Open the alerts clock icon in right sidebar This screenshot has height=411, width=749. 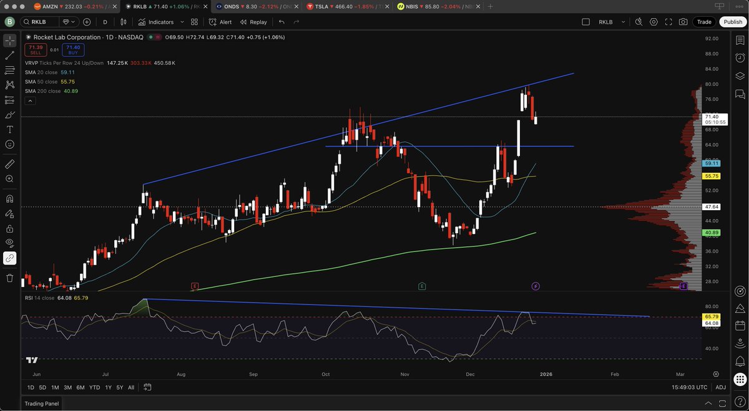pyautogui.click(x=740, y=59)
